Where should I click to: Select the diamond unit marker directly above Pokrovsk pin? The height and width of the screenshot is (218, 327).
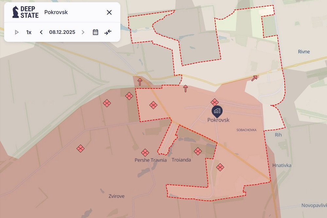215,102
